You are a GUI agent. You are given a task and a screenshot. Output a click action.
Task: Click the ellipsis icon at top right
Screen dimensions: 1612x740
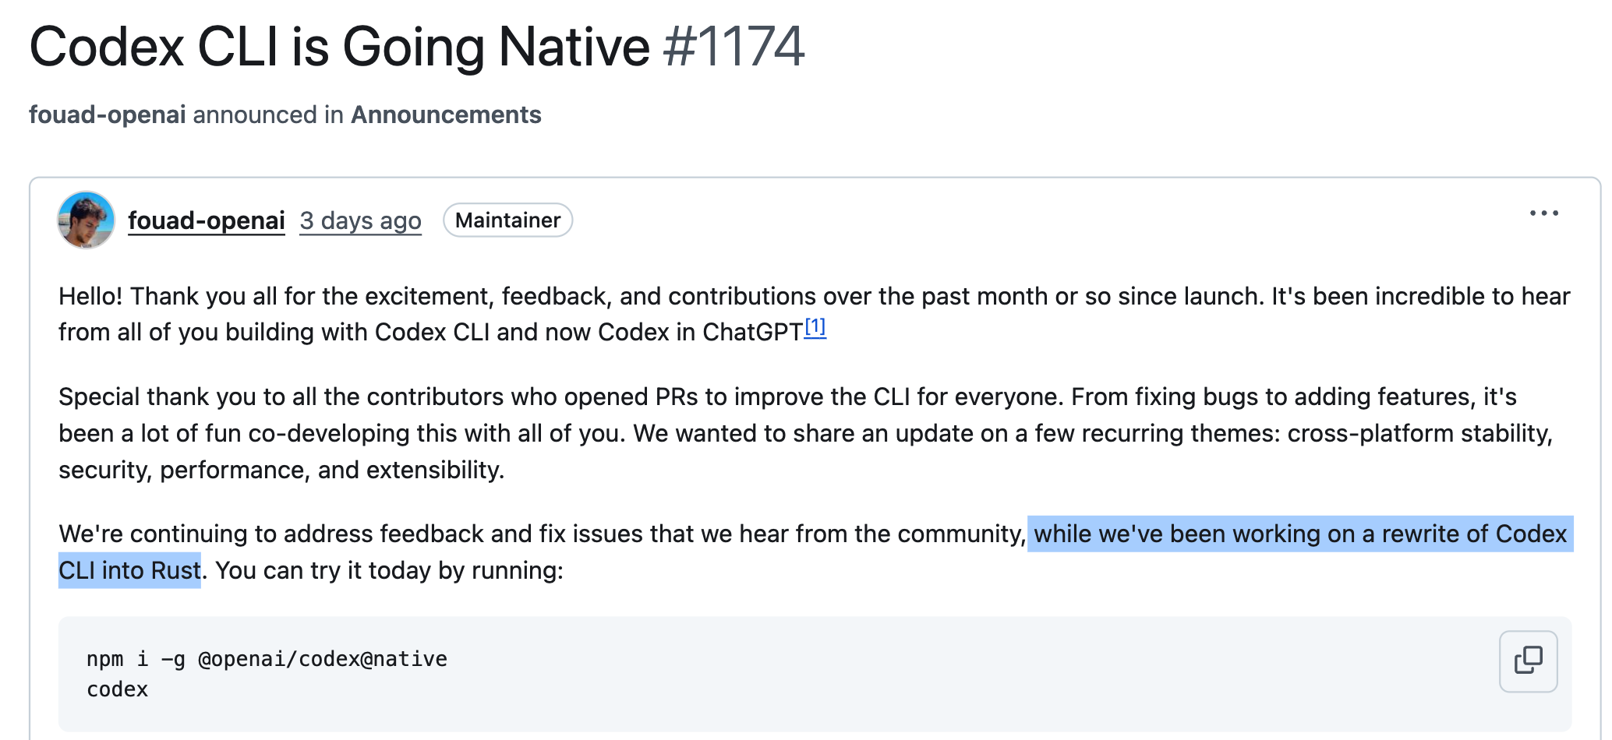(1544, 213)
